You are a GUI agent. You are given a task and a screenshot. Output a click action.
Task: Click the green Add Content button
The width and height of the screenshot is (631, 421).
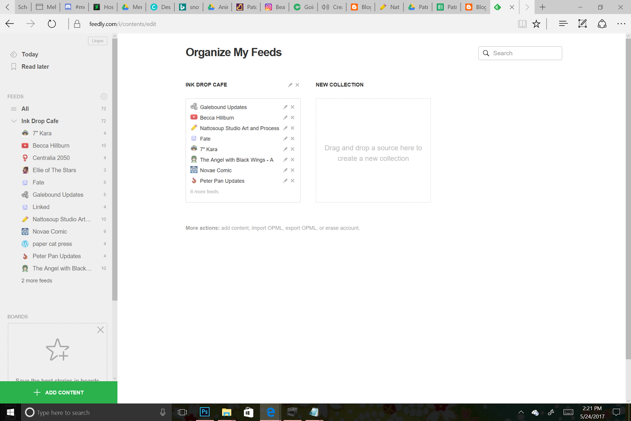click(x=59, y=393)
